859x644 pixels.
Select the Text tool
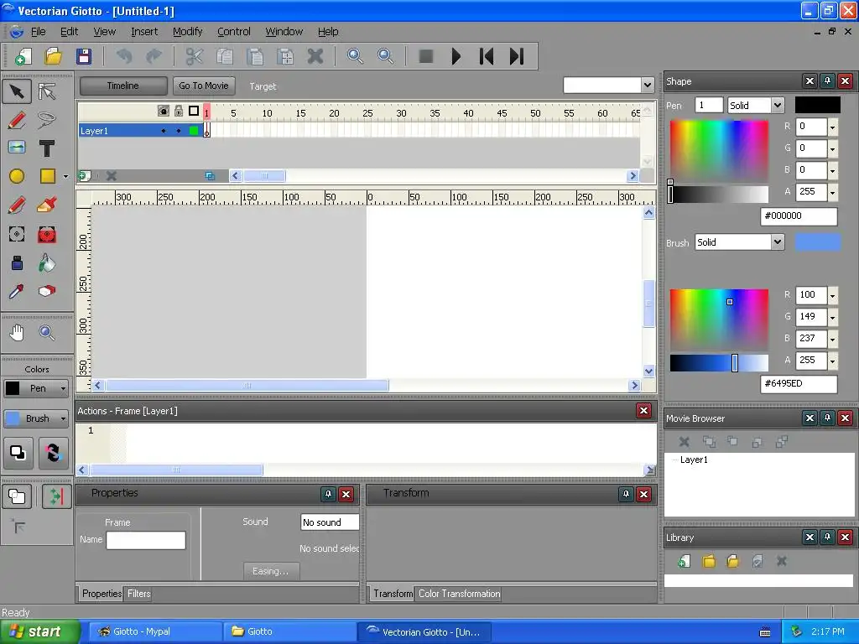(47, 148)
